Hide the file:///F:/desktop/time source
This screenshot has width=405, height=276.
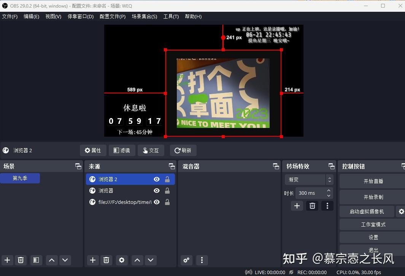(x=157, y=202)
